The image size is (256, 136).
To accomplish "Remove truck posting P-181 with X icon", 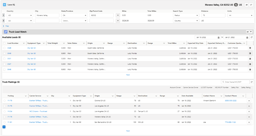I will click(x=249, y=122).
